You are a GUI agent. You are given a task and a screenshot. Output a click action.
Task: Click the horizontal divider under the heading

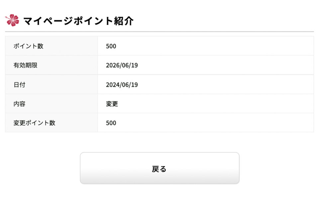pos(159,32)
